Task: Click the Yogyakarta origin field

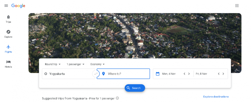Action: 69,74
